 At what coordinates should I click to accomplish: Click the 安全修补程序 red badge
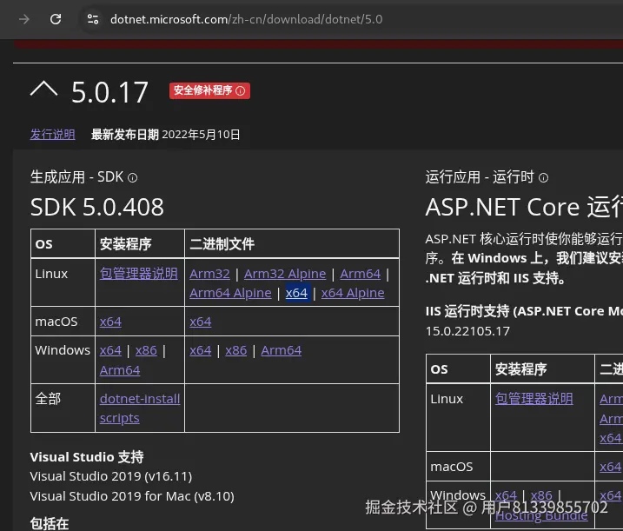(x=209, y=90)
